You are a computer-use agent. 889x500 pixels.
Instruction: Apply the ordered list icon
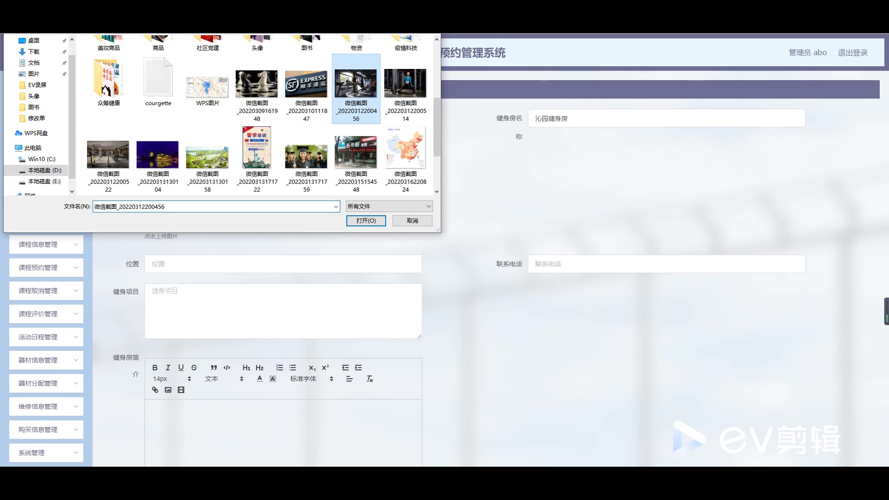280,368
